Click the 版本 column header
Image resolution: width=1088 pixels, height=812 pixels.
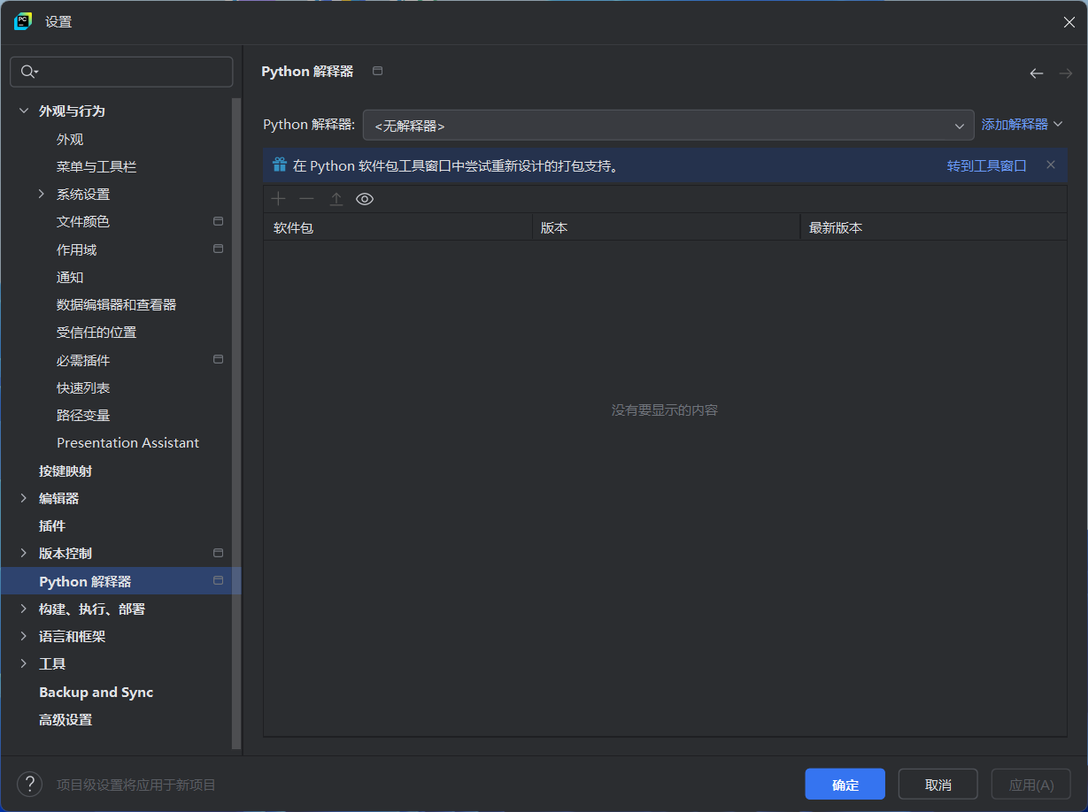(x=666, y=227)
